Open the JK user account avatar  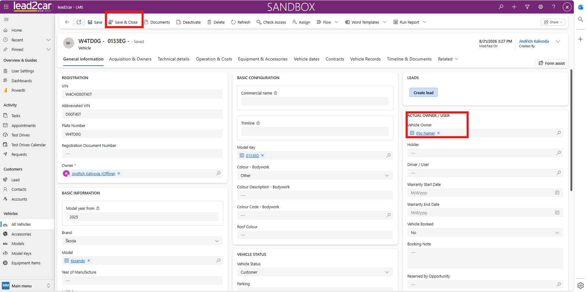coord(567,7)
